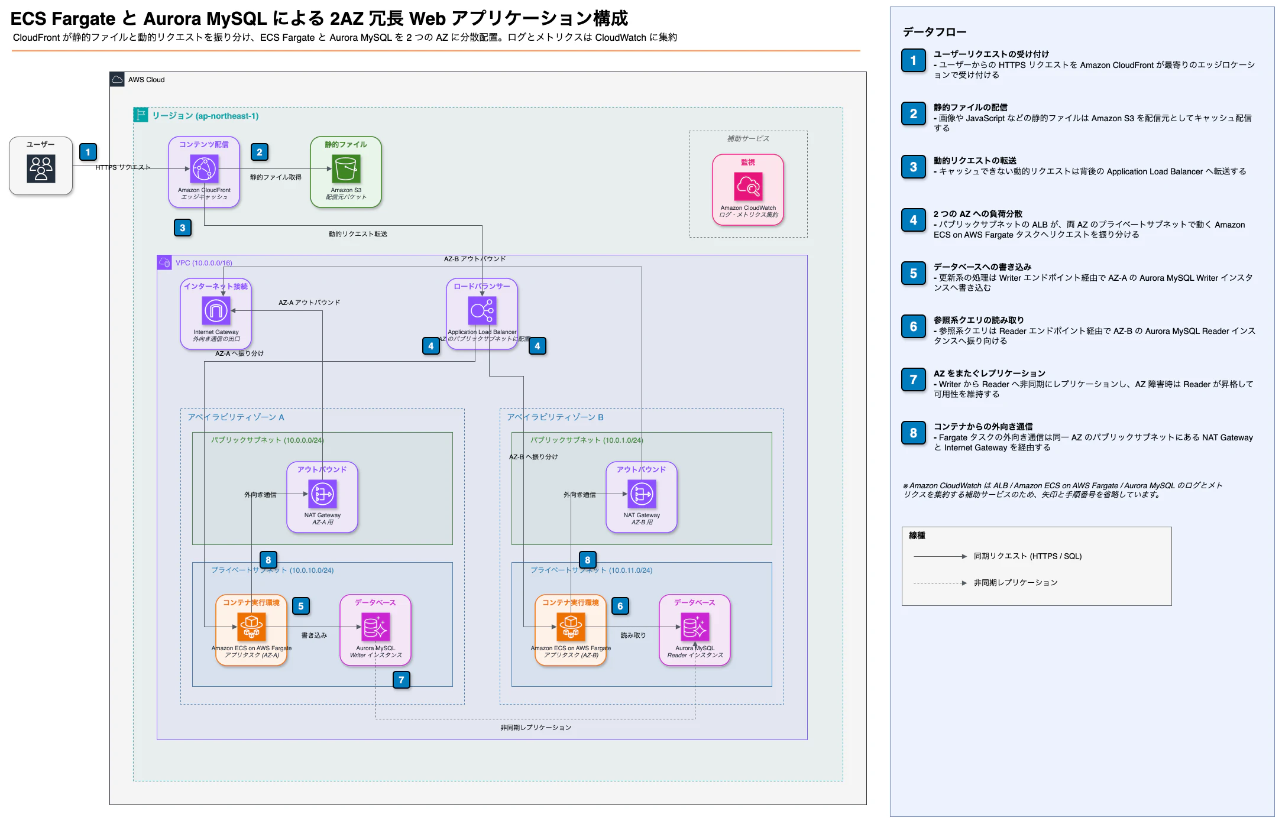Select the 'ユーザーリクエストの受け付け' step heading

pos(991,54)
